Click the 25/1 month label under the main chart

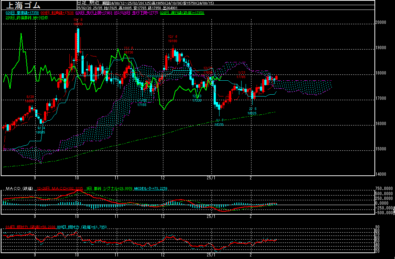pos(211,178)
